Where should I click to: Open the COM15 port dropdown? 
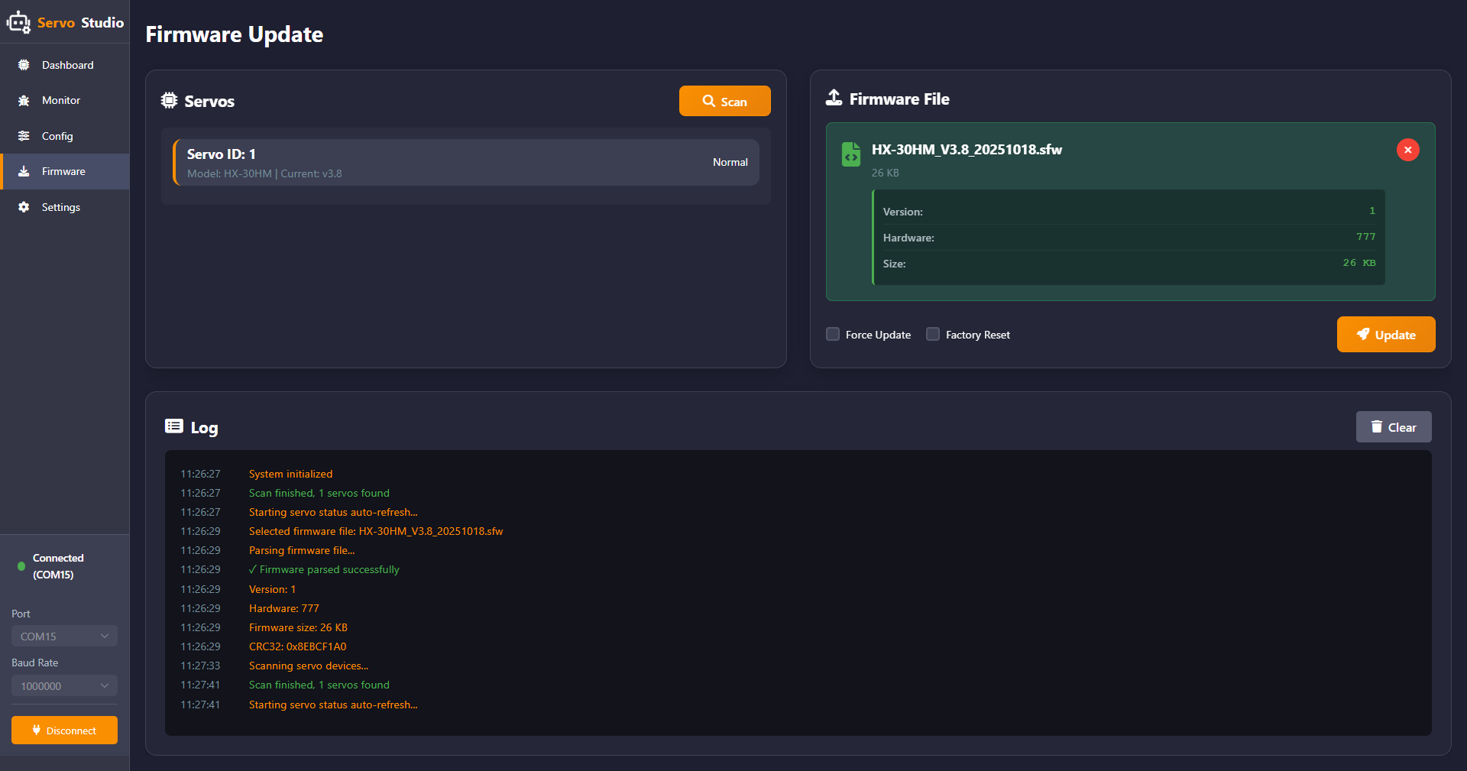pyautogui.click(x=64, y=636)
